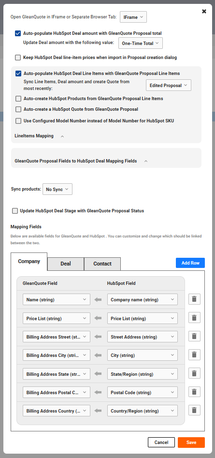Image resolution: width=215 pixels, height=458 pixels.
Task: Click the orange Save button
Action: pos(191,442)
